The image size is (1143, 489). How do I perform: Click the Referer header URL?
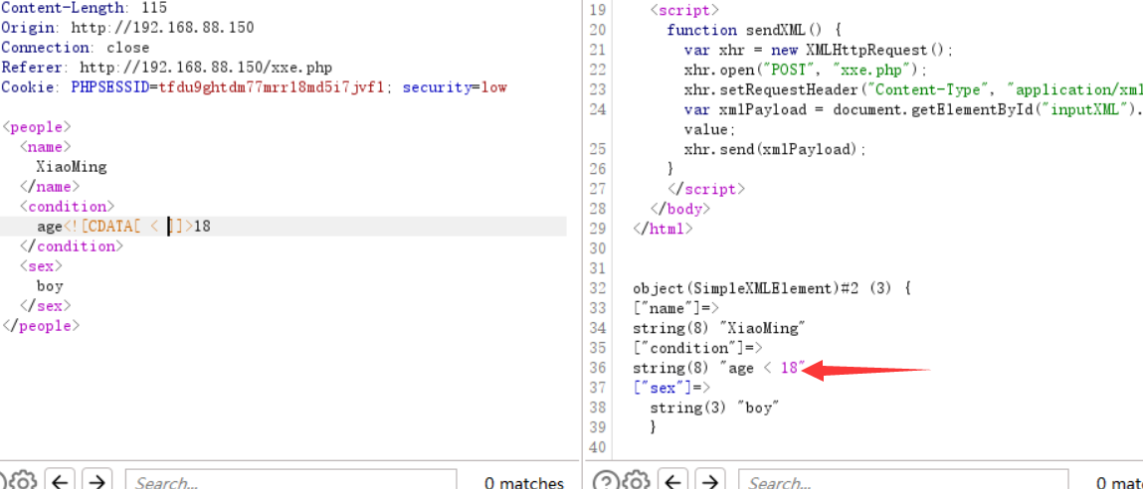(x=206, y=68)
